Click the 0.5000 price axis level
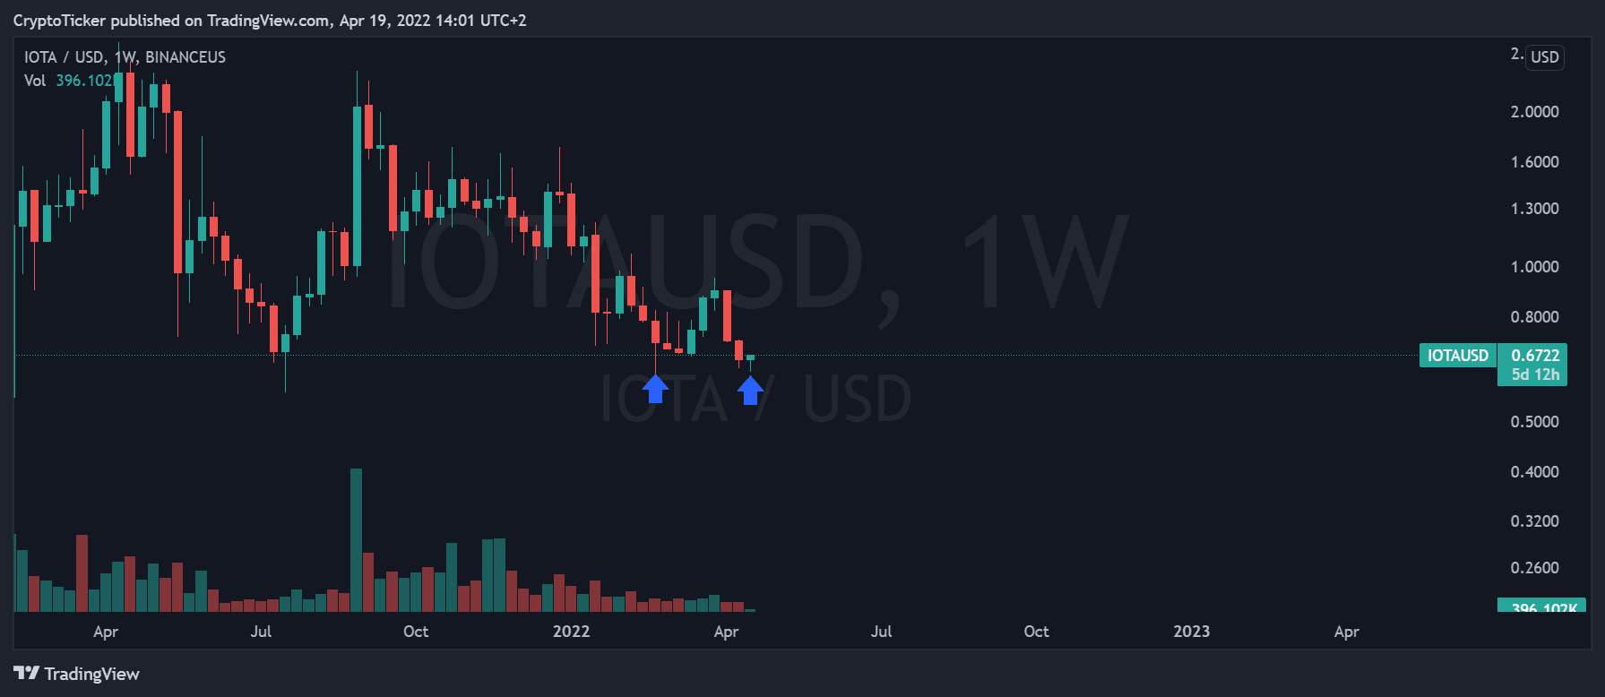1605x697 pixels. tap(1534, 422)
